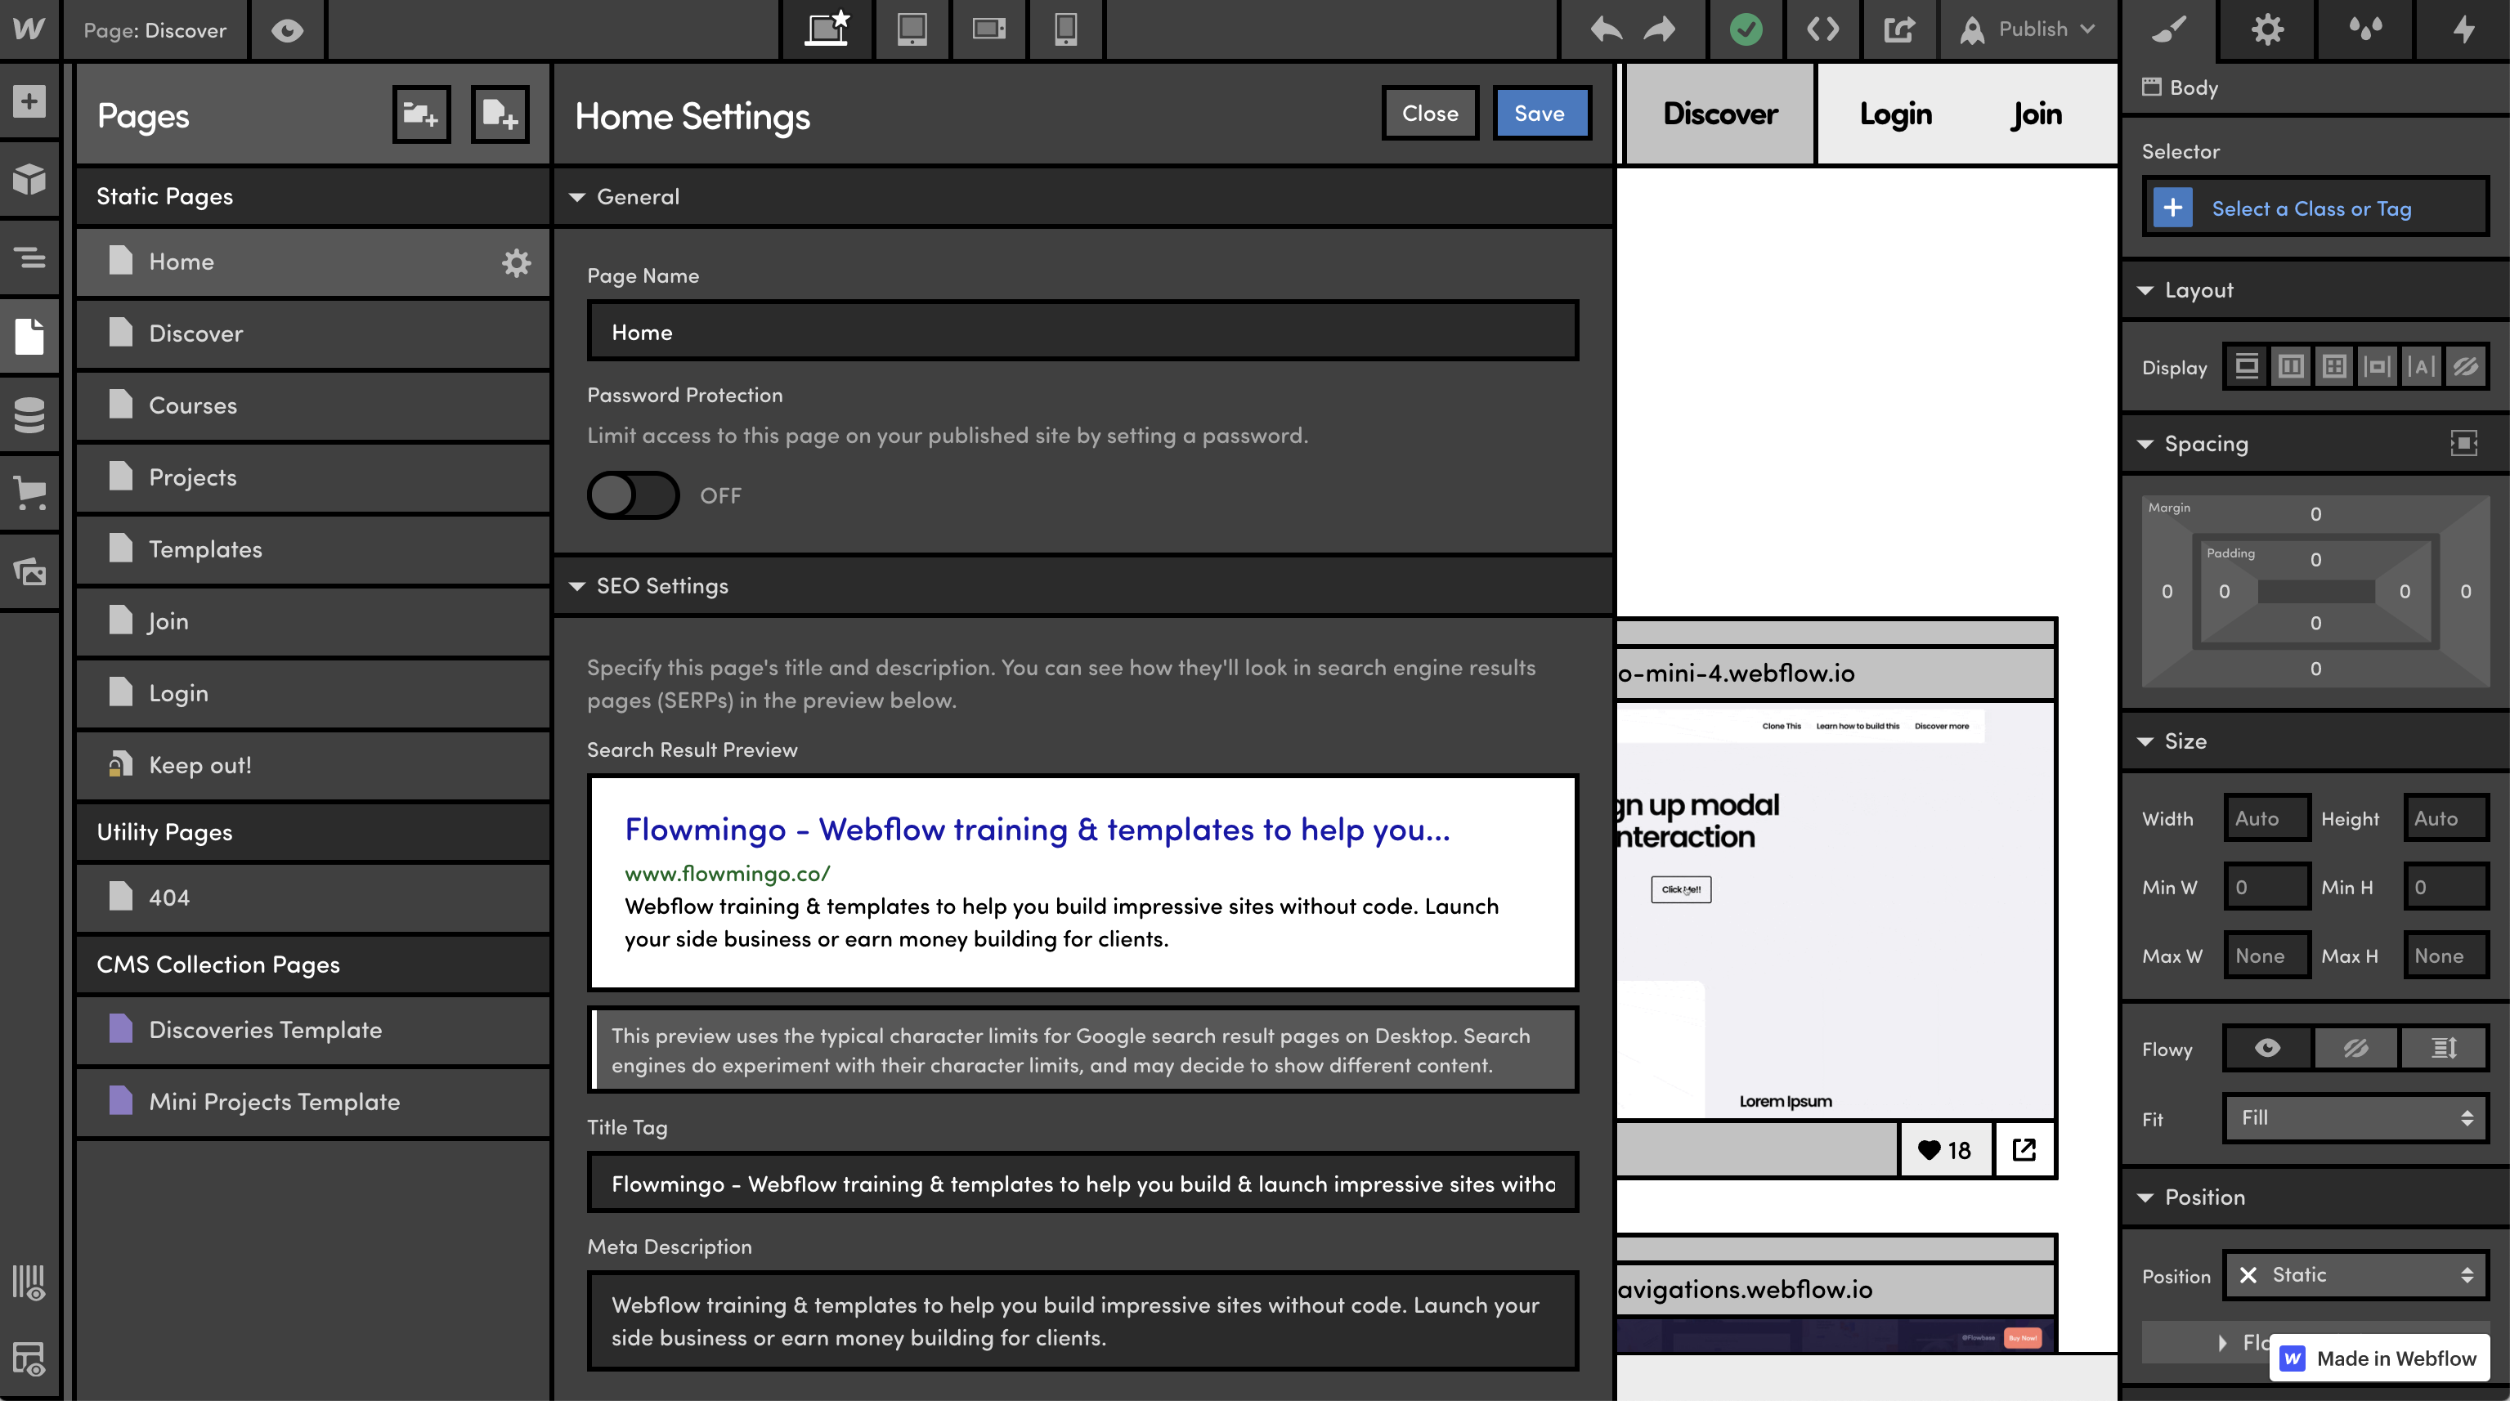Hide Flowy using the crossed-eye visibility icon
The image size is (2510, 1401).
tap(2355, 1049)
